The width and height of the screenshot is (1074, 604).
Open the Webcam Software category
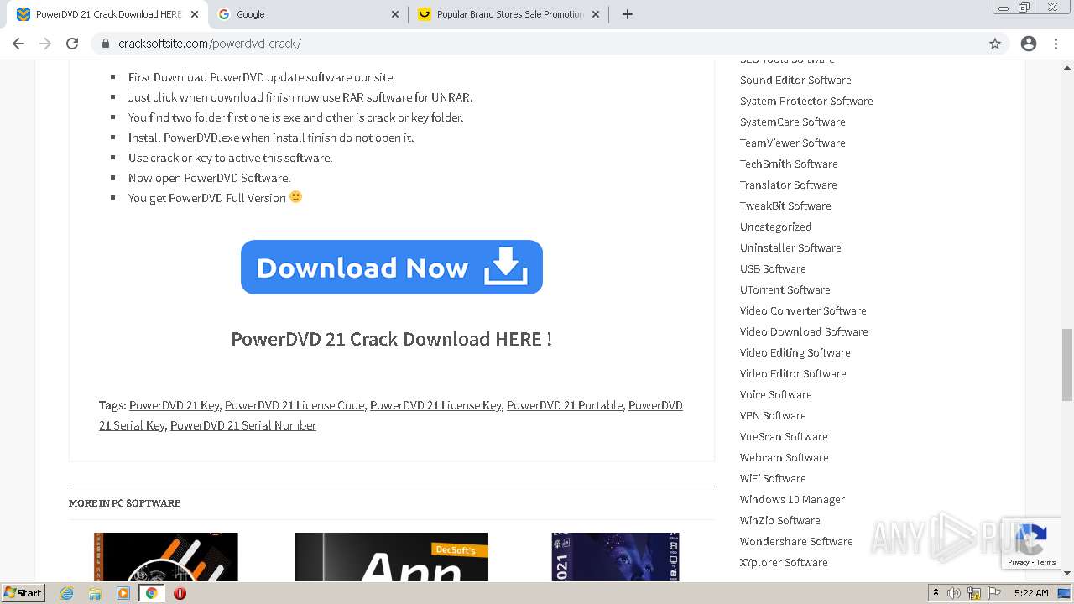785,457
